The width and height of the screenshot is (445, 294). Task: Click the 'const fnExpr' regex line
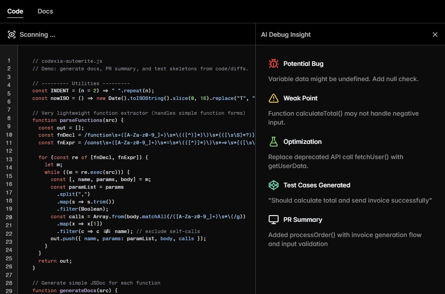[146, 143]
